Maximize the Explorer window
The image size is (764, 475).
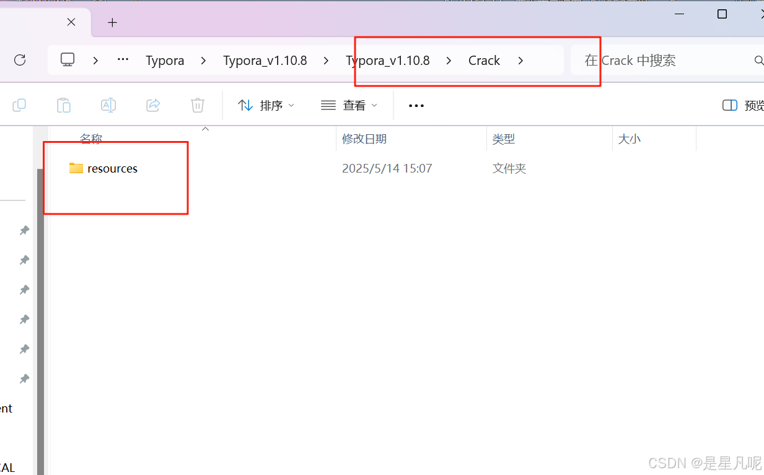tap(722, 14)
